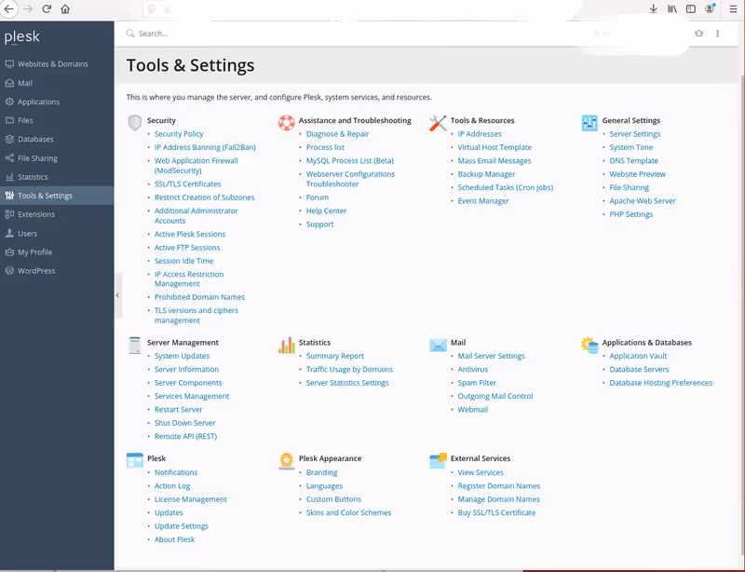Open Webmail under the Mail section
Image resolution: width=745 pixels, height=572 pixels.
(472, 409)
